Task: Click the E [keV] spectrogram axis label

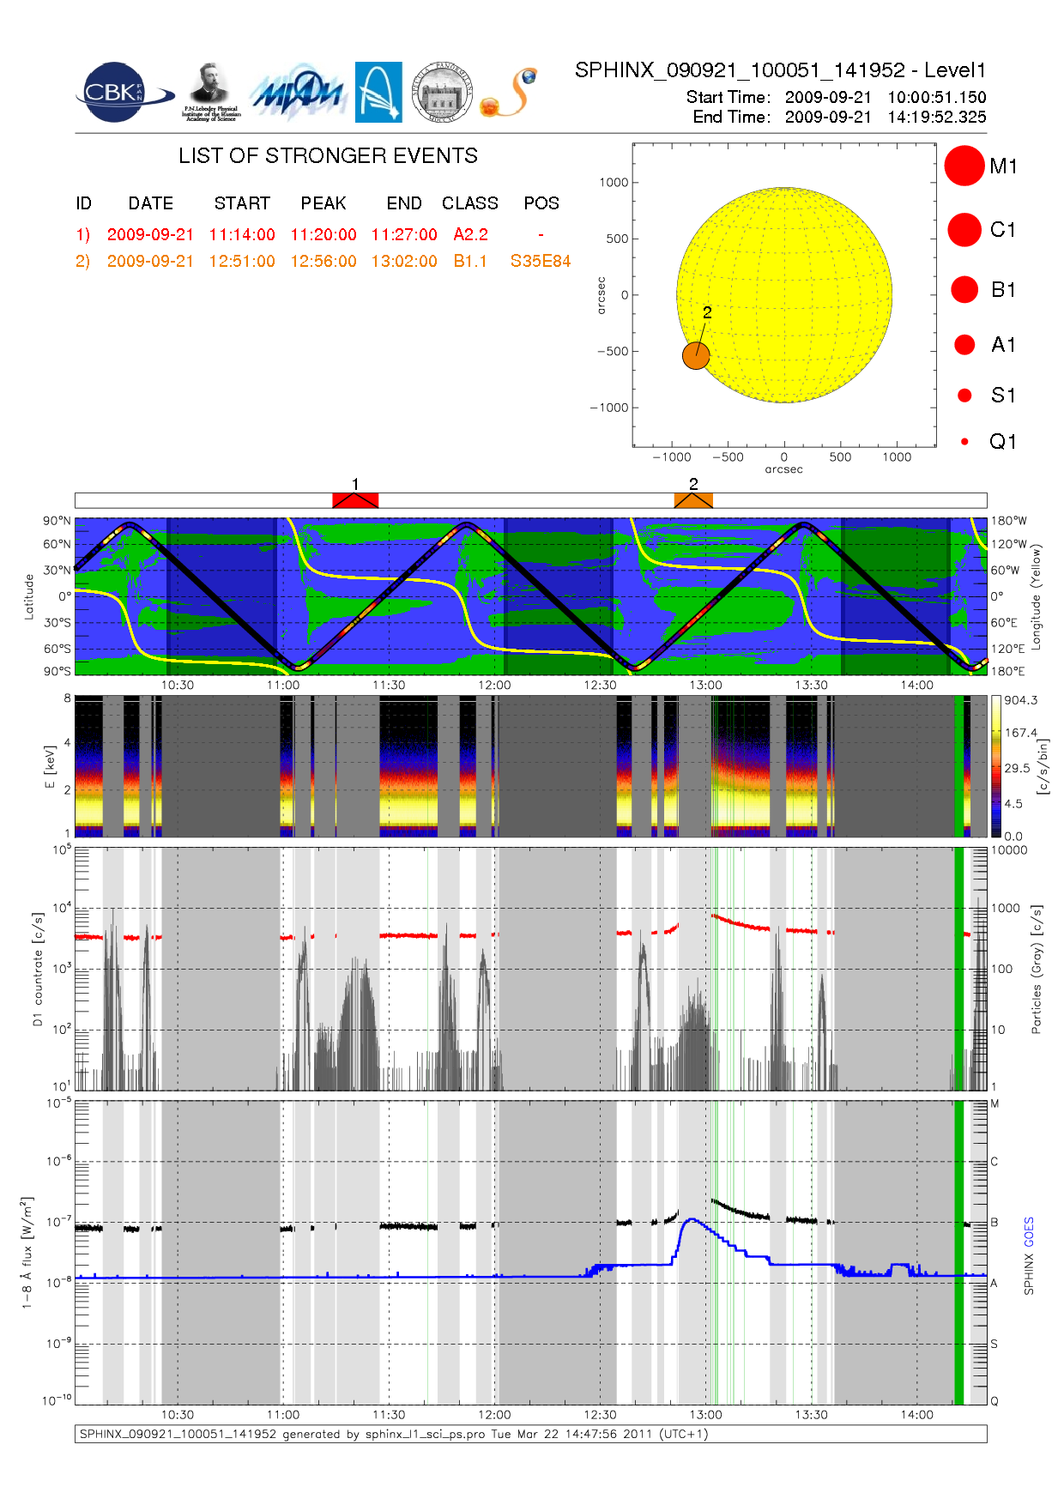Action: point(50,766)
